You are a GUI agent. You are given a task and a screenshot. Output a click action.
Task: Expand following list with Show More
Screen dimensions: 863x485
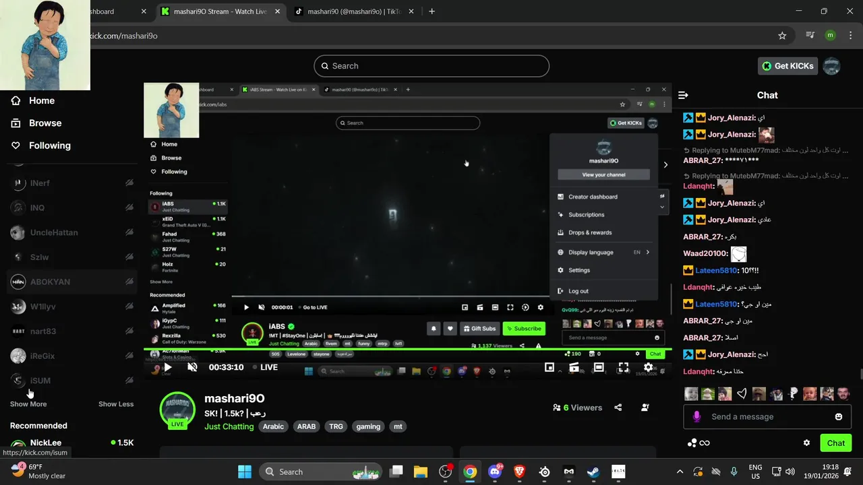pos(28,404)
